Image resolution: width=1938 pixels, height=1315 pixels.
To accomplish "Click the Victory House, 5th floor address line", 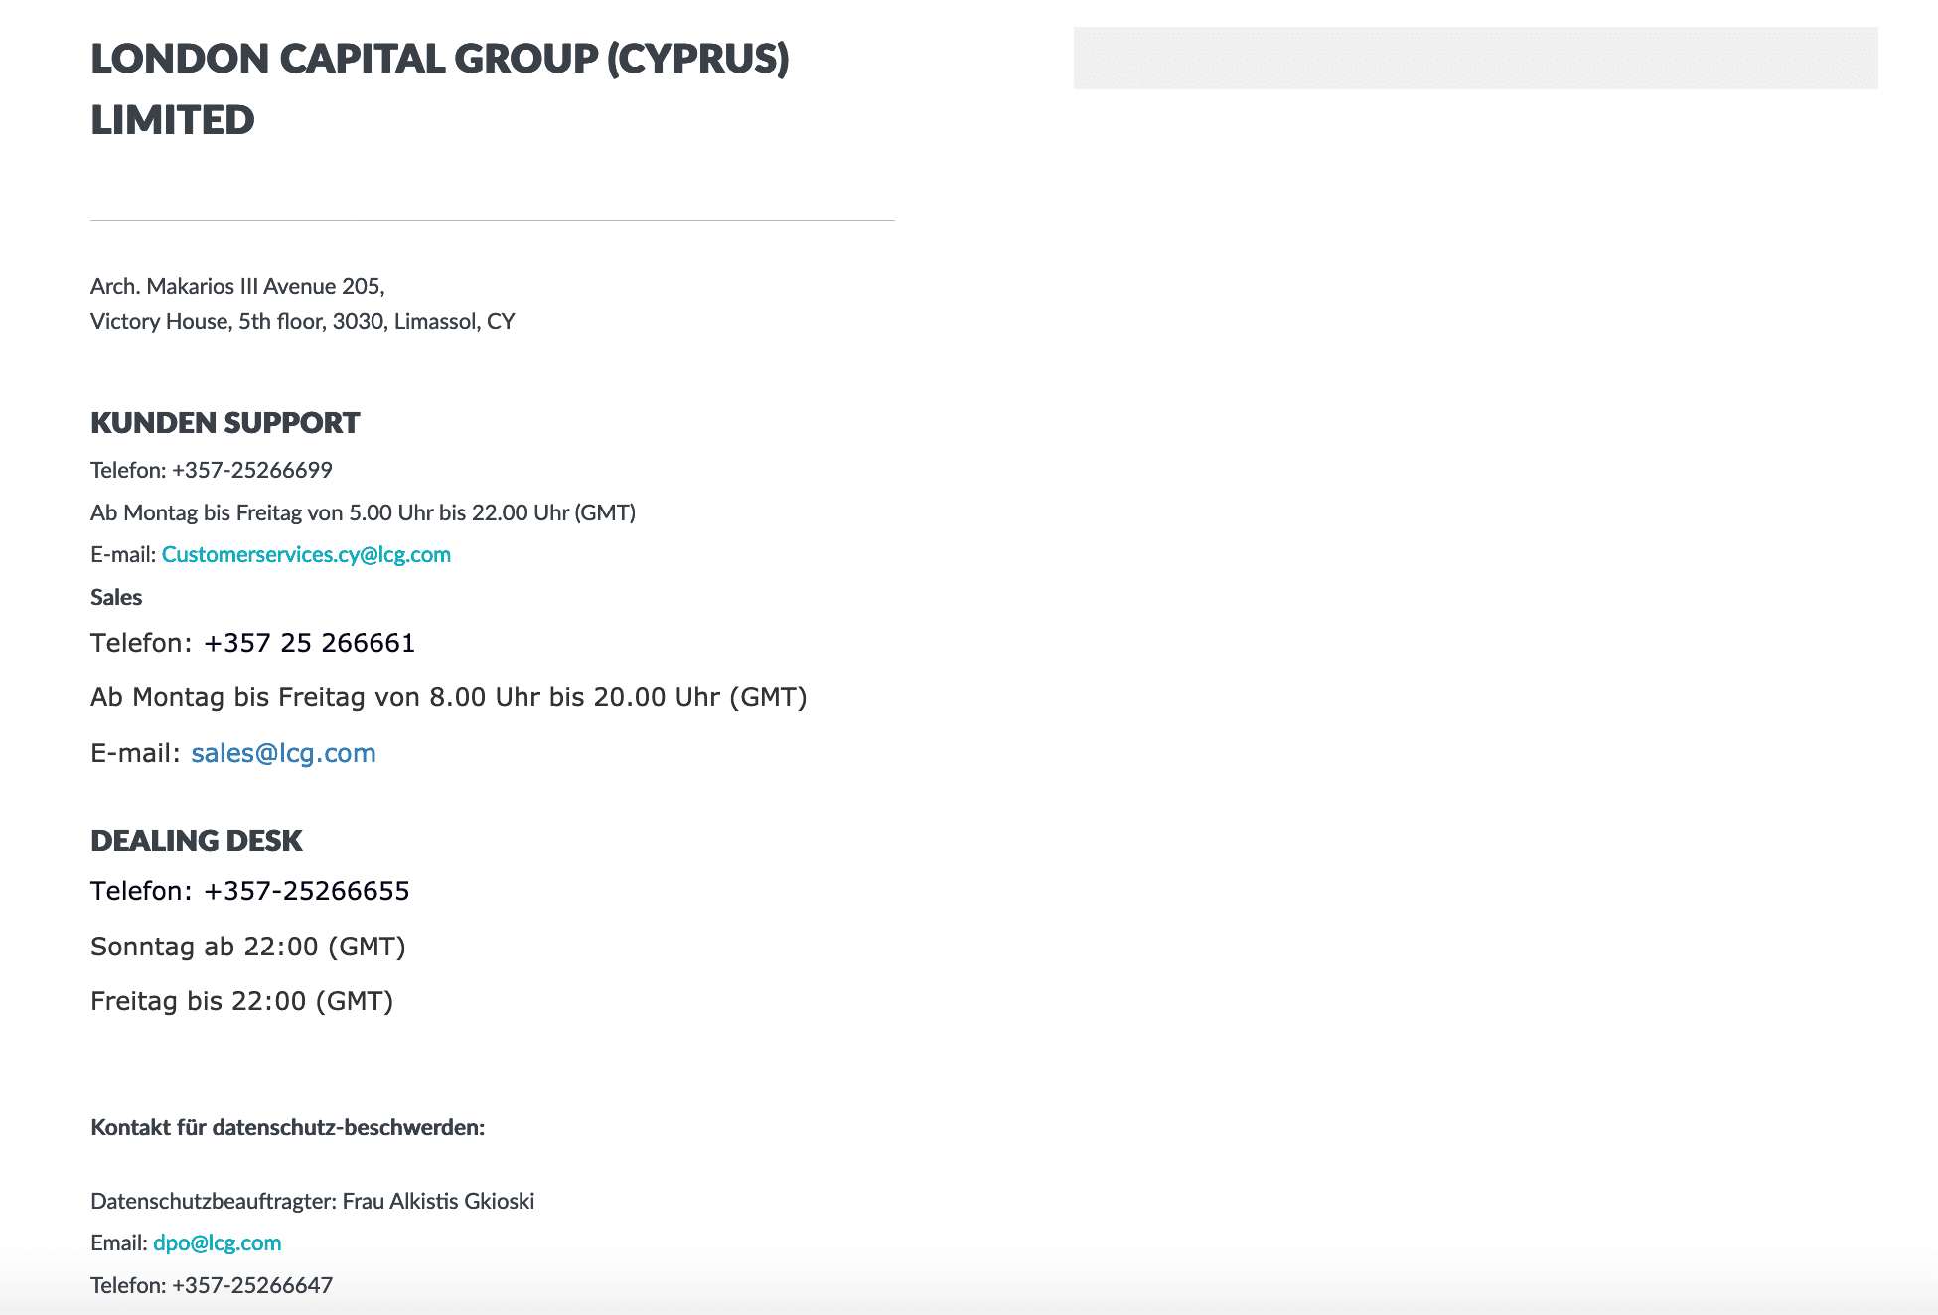I will pyautogui.click(x=302, y=321).
